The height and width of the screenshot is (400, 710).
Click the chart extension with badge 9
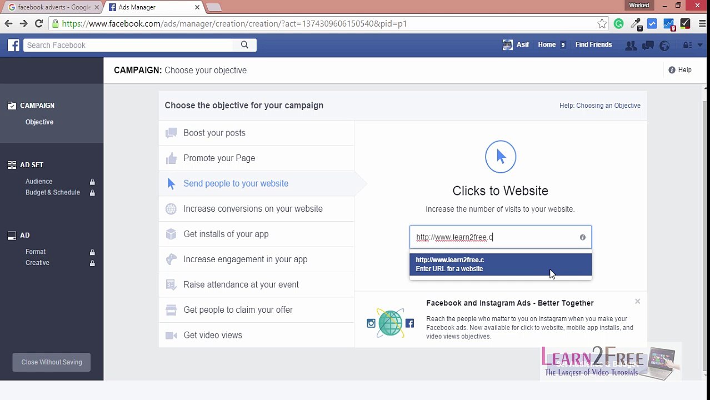click(669, 24)
